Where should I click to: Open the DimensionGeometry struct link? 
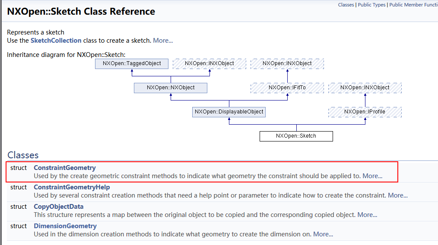(x=65, y=226)
